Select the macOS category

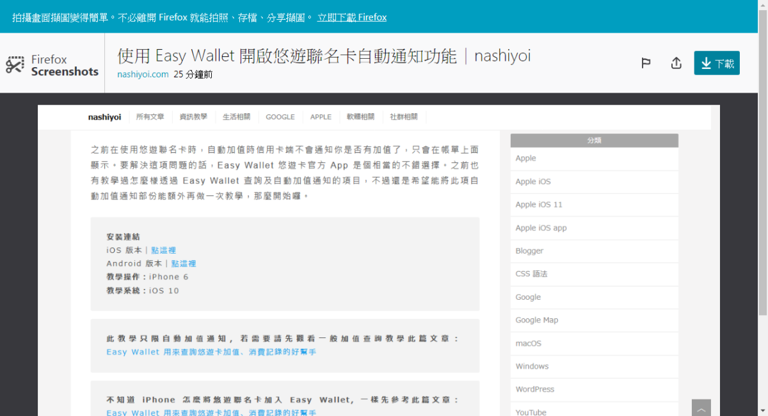pos(594,343)
